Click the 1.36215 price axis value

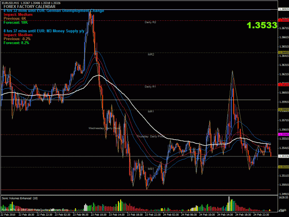coord(284,74)
